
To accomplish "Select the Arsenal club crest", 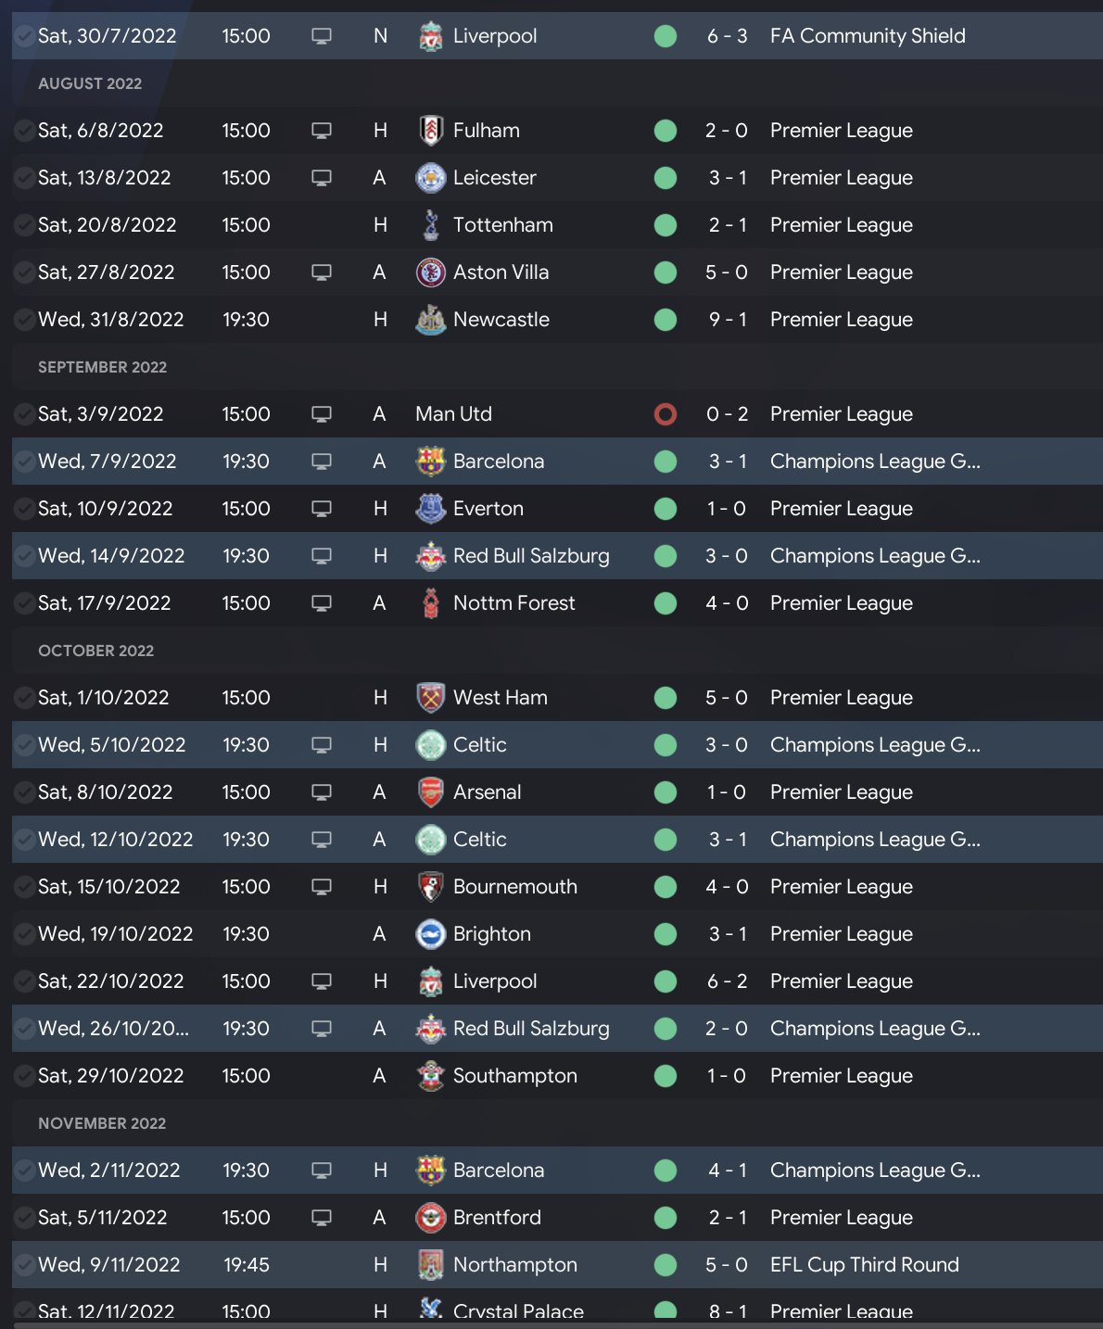I will coord(431,792).
